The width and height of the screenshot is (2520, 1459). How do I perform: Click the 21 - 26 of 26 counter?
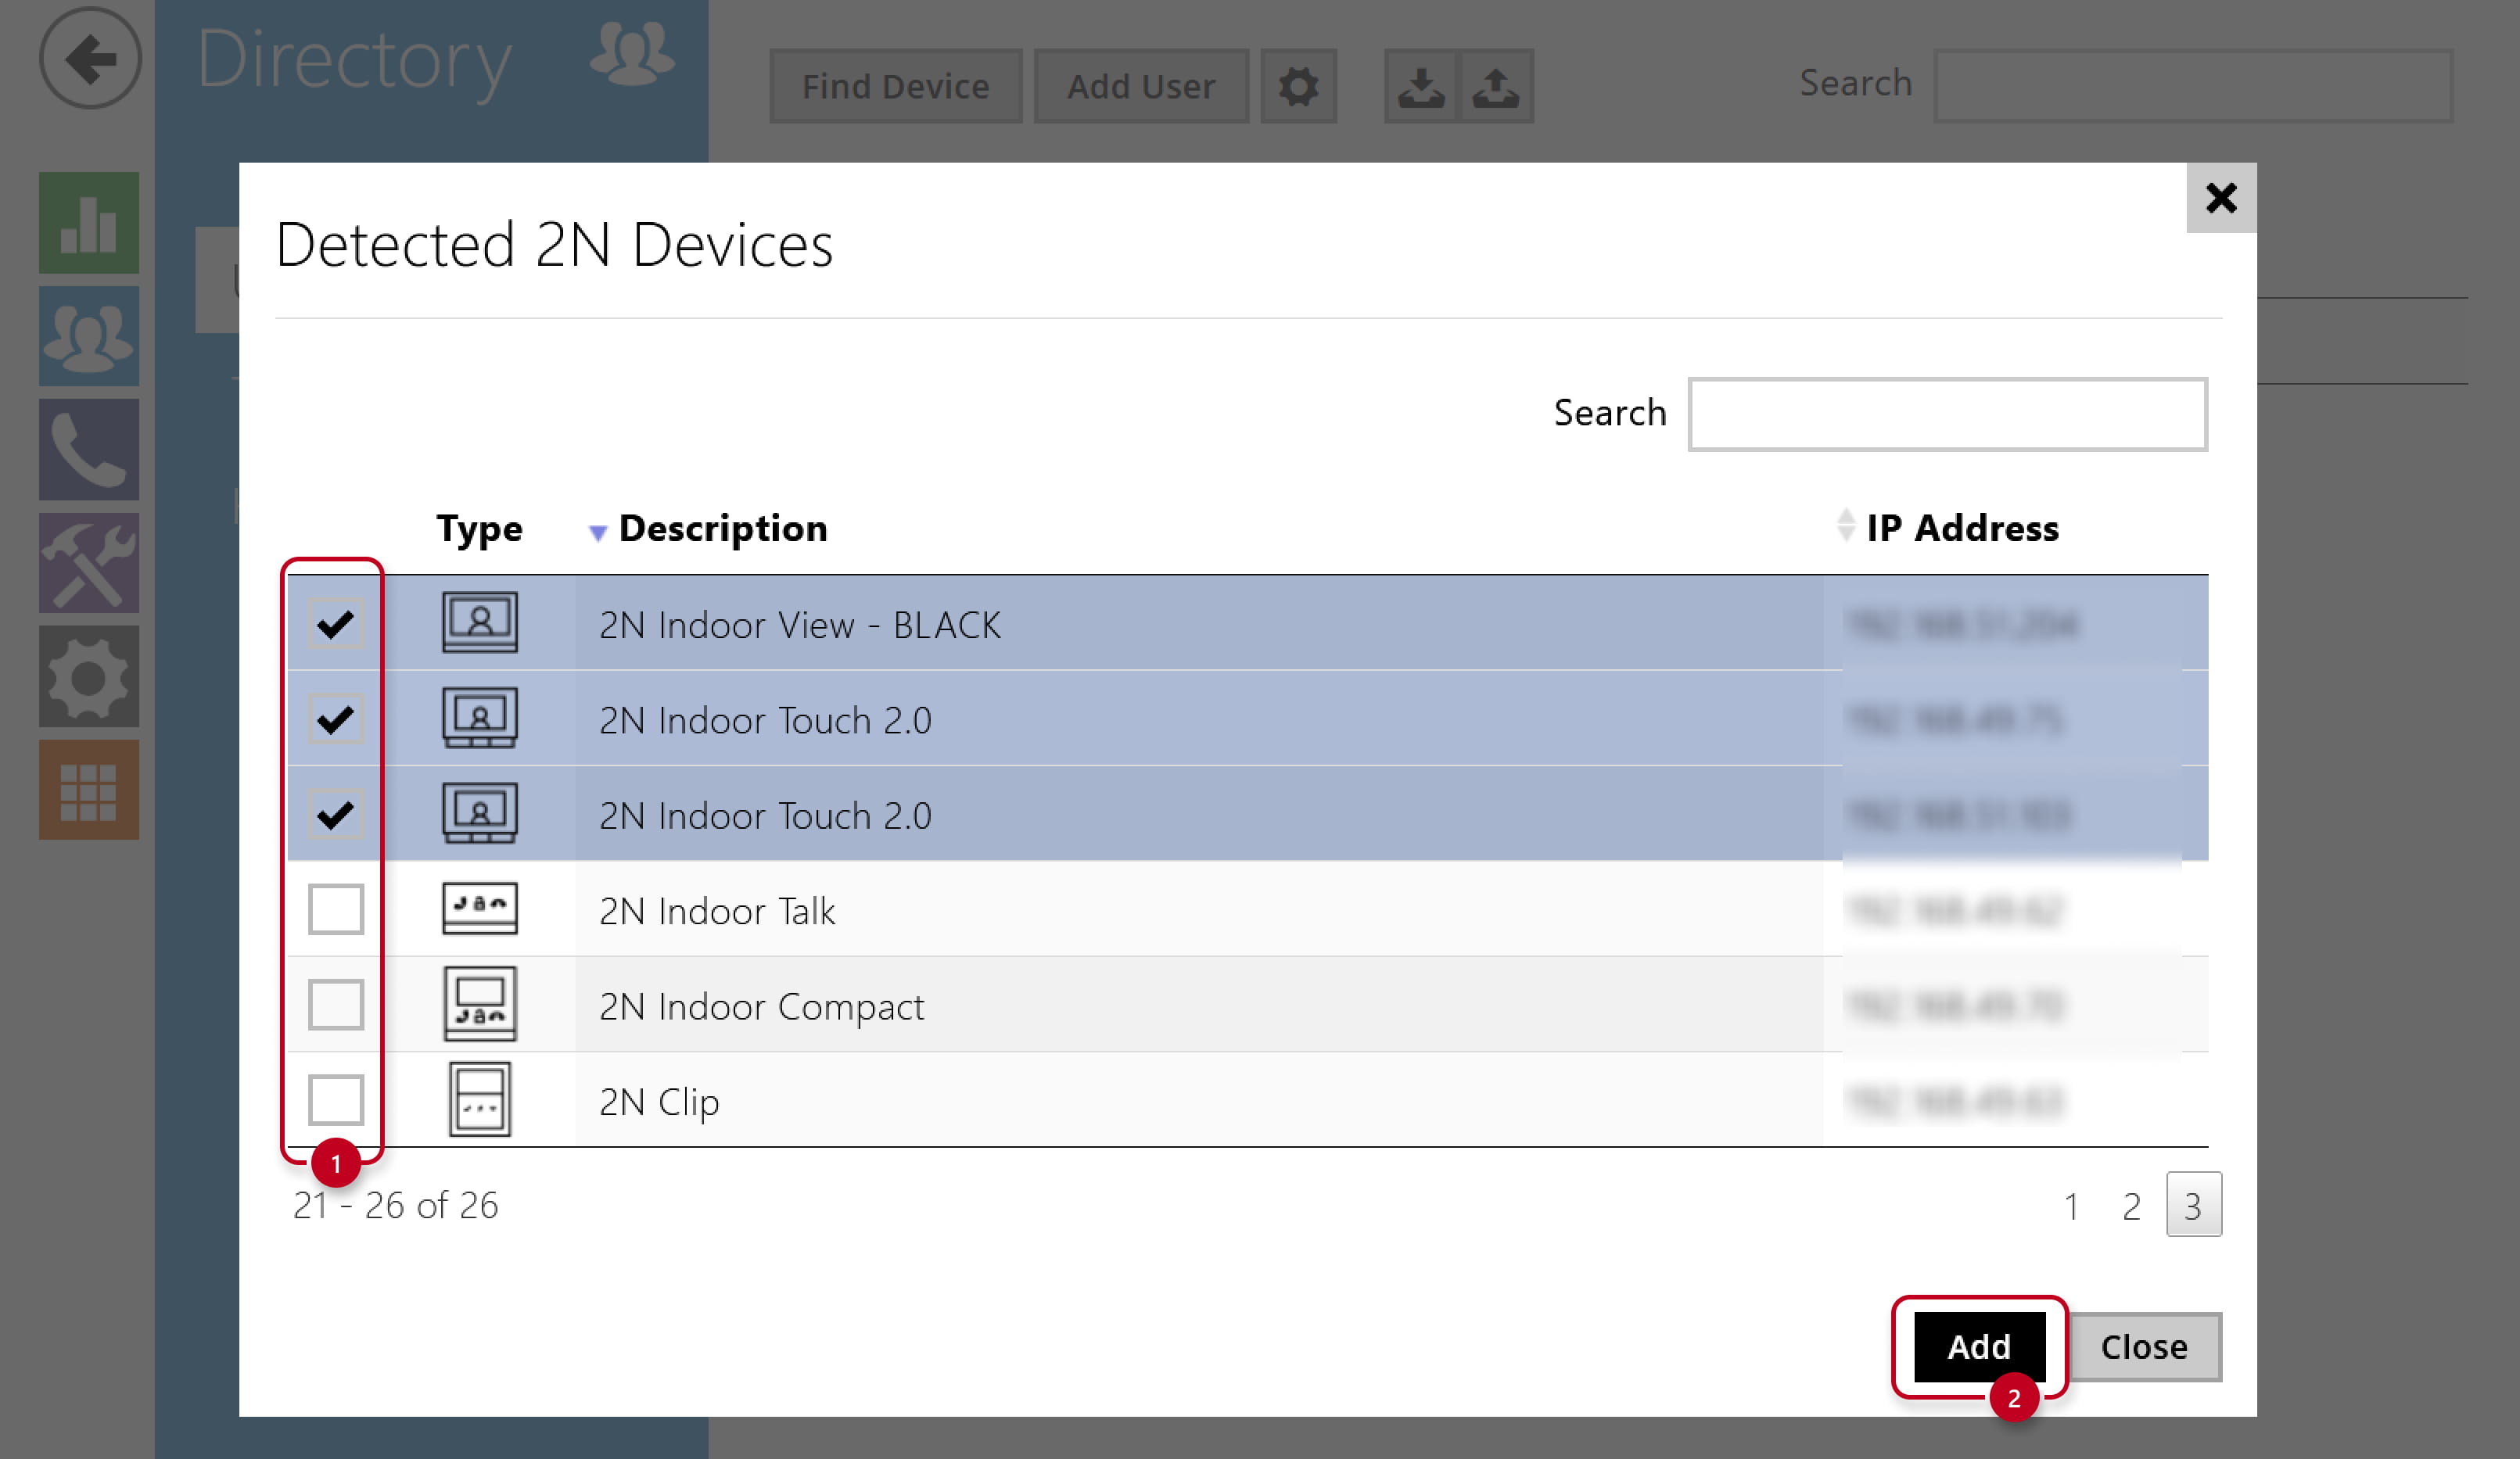[x=395, y=1205]
